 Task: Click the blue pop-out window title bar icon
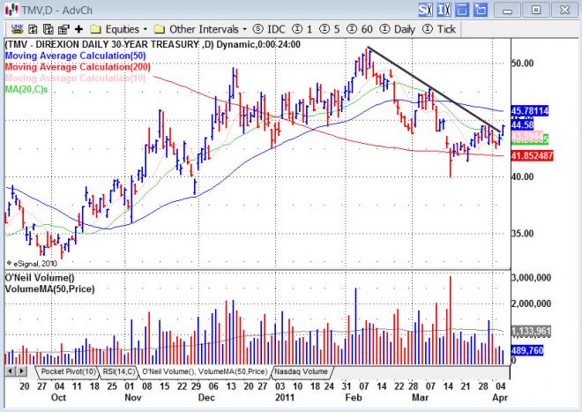tap(481, 10)
